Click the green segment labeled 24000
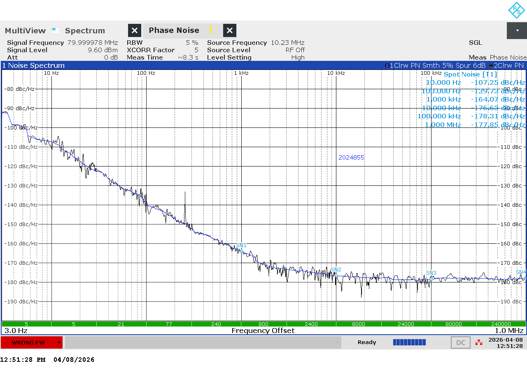527x370 pixels. 406,324
